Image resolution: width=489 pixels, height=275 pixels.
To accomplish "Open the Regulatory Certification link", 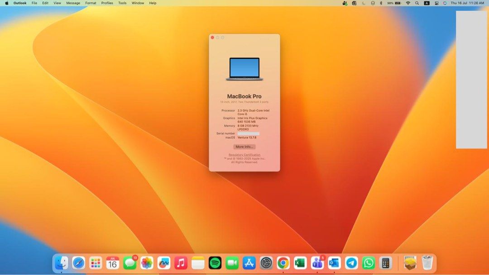I will (244, 155).
